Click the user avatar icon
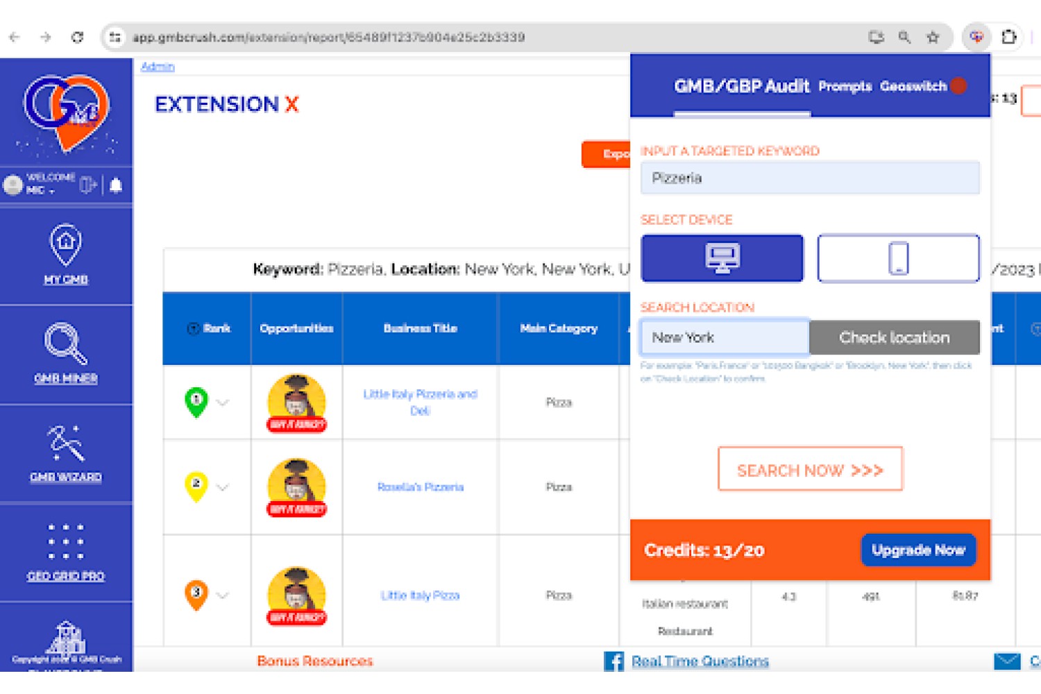Image resolution: width=1041 pixels, height=694 pixels. (12, 185)
